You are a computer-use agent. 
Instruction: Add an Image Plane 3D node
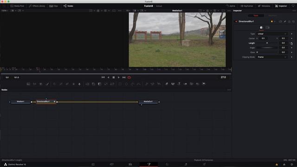(x=167, y=84)
